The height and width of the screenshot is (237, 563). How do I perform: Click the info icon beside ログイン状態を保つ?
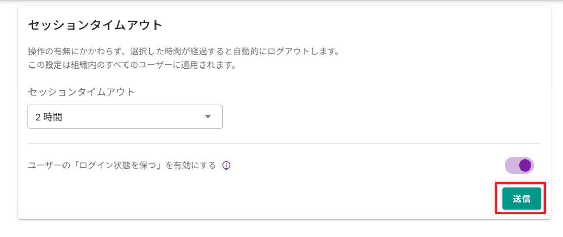(227, 165)
